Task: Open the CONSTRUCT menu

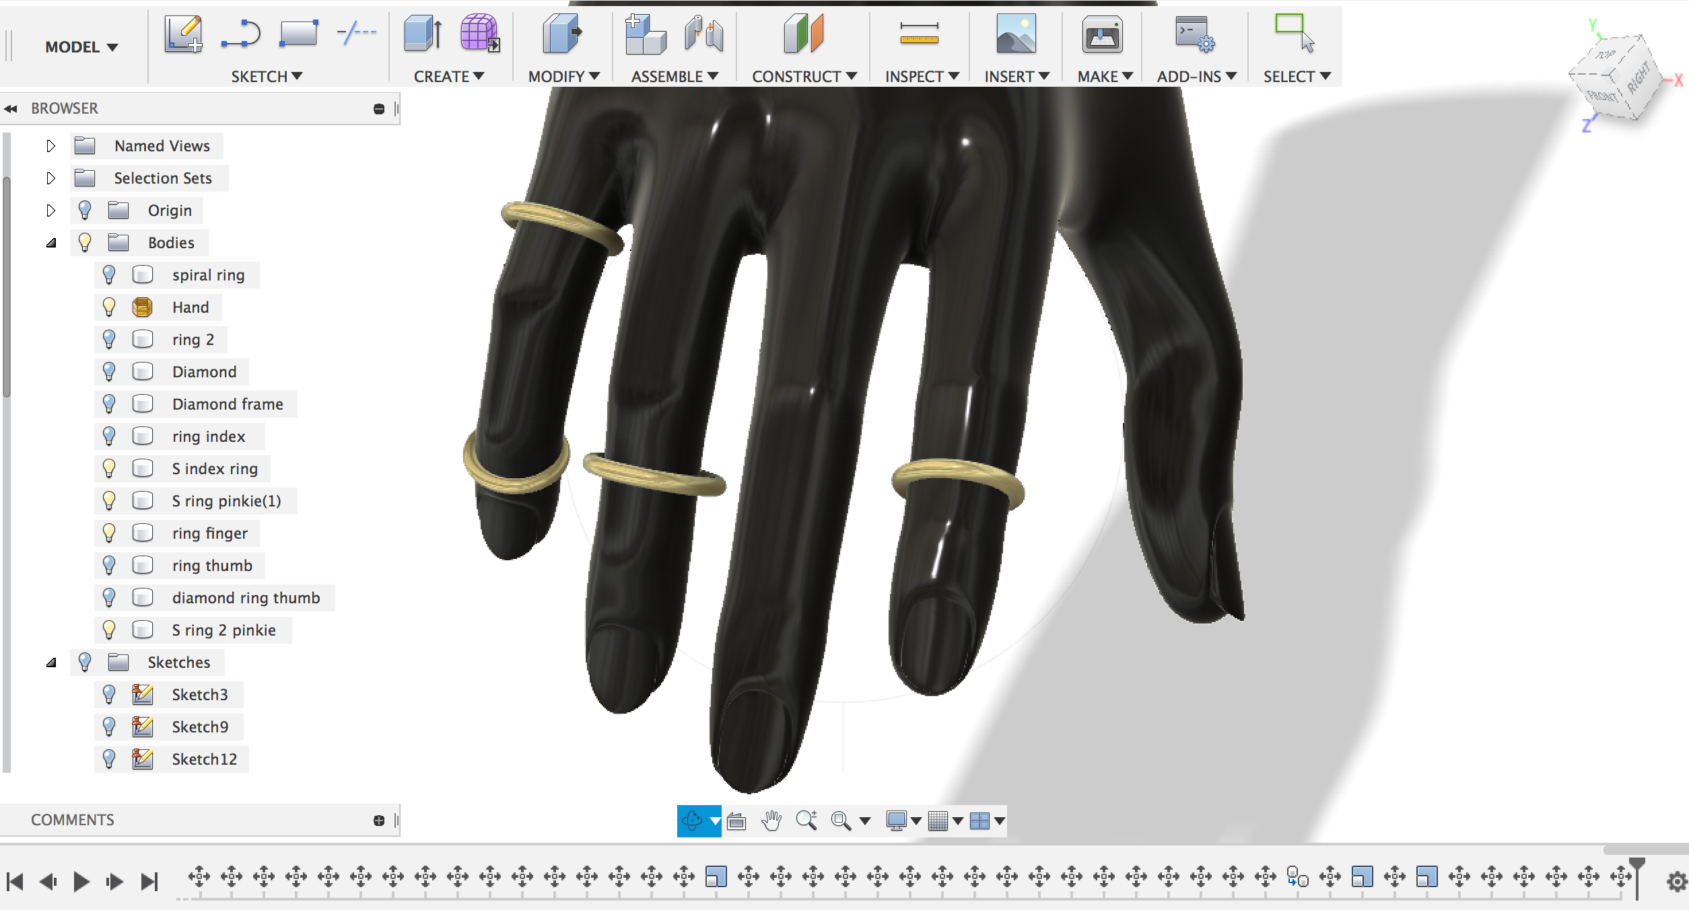Action: (x=804, y=77)
